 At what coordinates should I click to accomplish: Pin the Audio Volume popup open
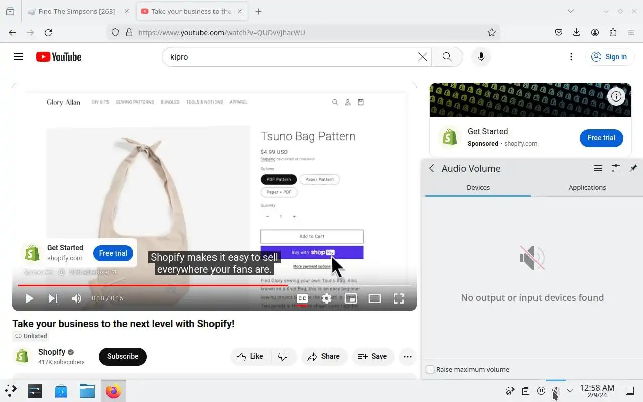point(633,169)
